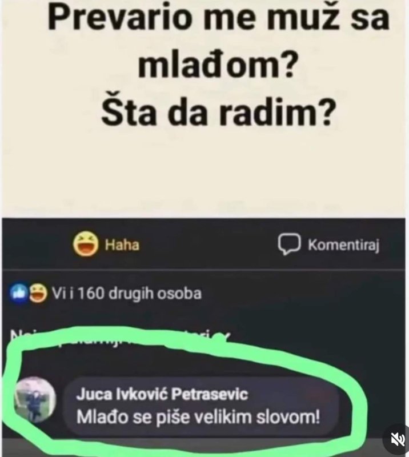Click the Haha reaction label

coord(122,245)
